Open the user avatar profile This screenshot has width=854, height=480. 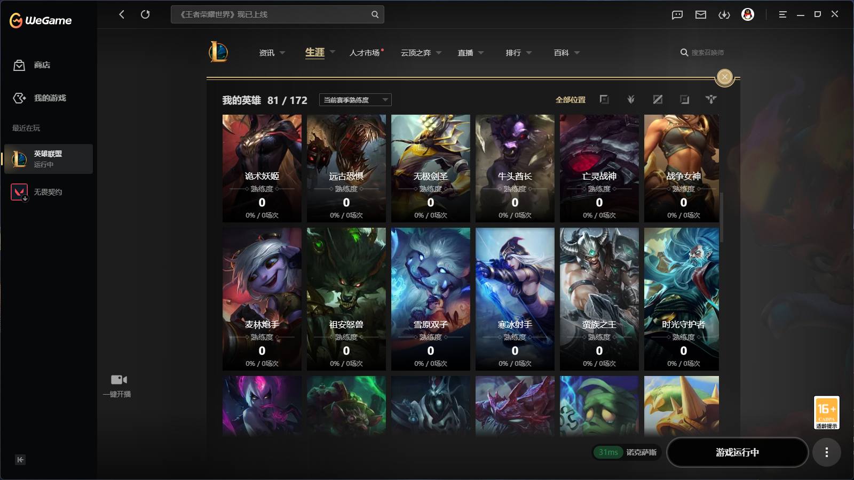748,14
